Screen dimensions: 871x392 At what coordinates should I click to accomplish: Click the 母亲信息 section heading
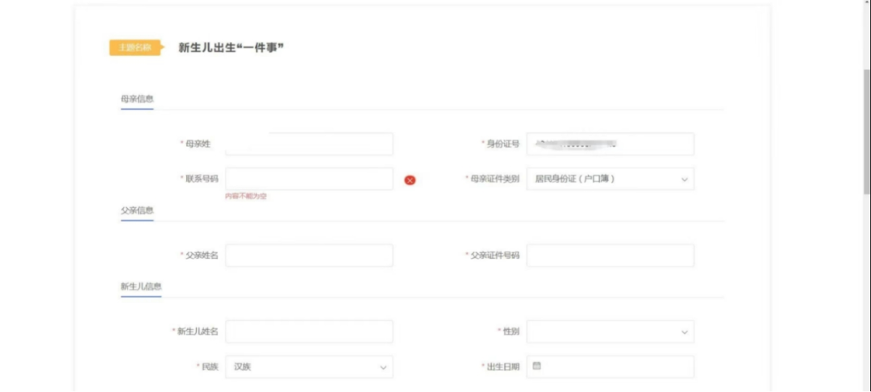tap(137, 99)
